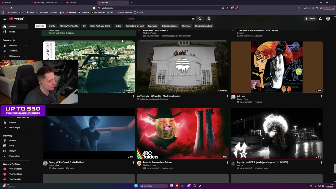Select the Muzyka filter chip
This screenshot has height=189, width=336.
52,26
